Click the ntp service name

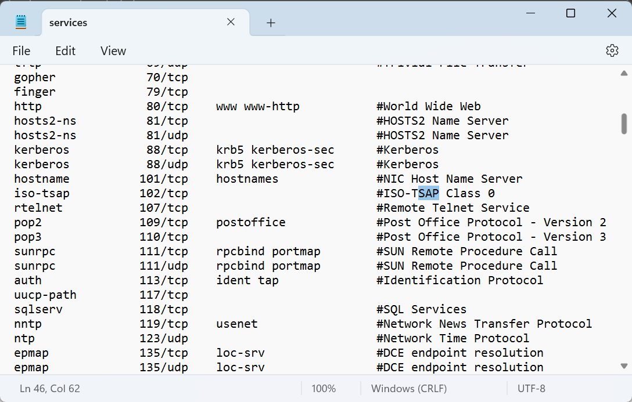click(24, 338)
